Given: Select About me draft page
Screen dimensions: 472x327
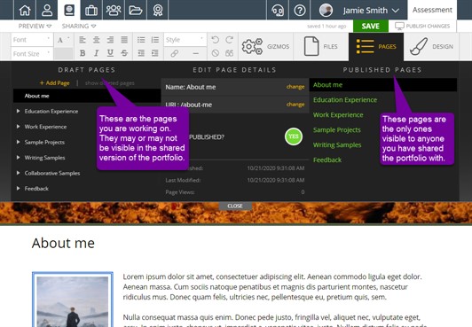Looking at the screenshot, I should pos(87,96).
